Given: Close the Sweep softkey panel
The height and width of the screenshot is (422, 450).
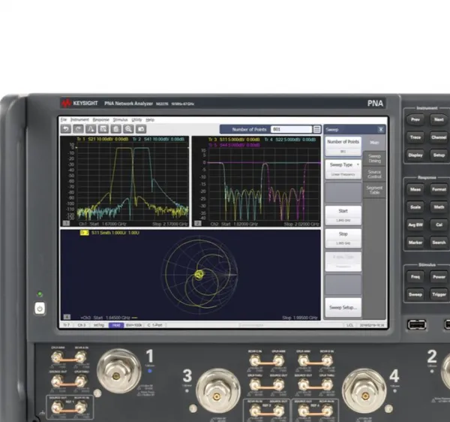Looking at the screenshot, I should click(x=381, y=130).
